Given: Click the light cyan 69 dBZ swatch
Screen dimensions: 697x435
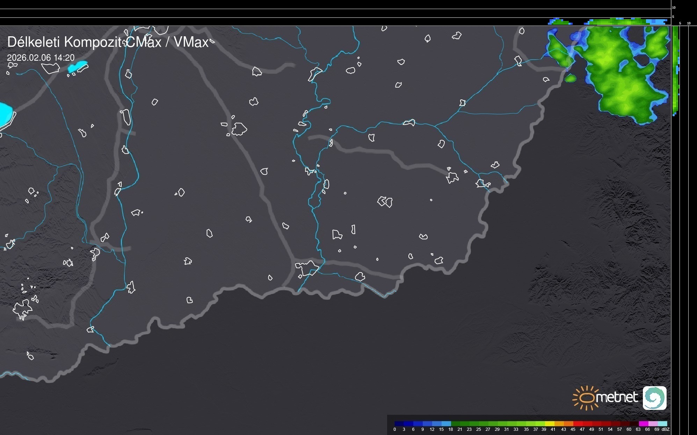Looking at the screenshot, I should tap(662, 423).
